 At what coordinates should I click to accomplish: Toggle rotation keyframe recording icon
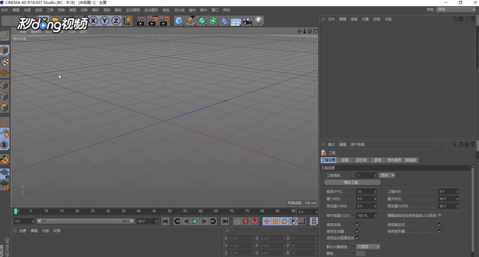[284, 221]
